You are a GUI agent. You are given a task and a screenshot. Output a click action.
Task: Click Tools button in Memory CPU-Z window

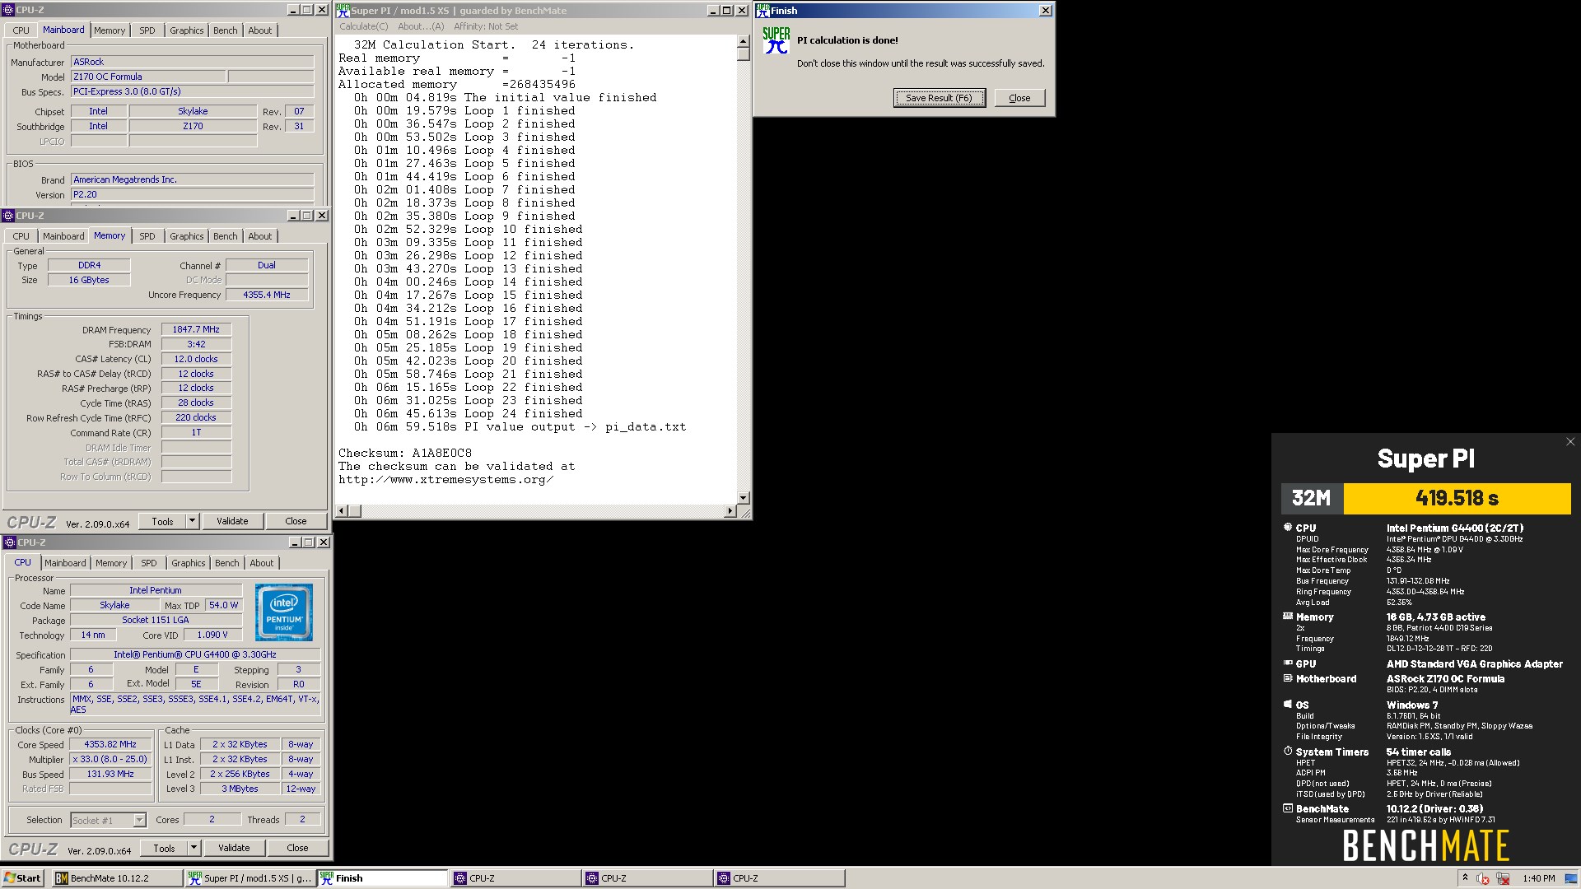162,521
